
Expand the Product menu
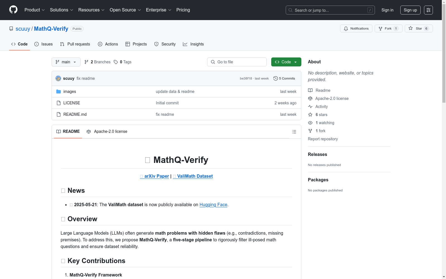pos(35,10)
